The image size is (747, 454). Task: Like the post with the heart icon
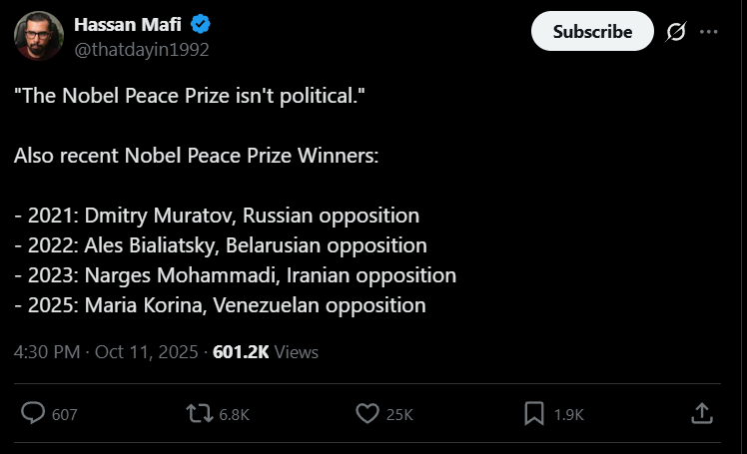(368, 413)
